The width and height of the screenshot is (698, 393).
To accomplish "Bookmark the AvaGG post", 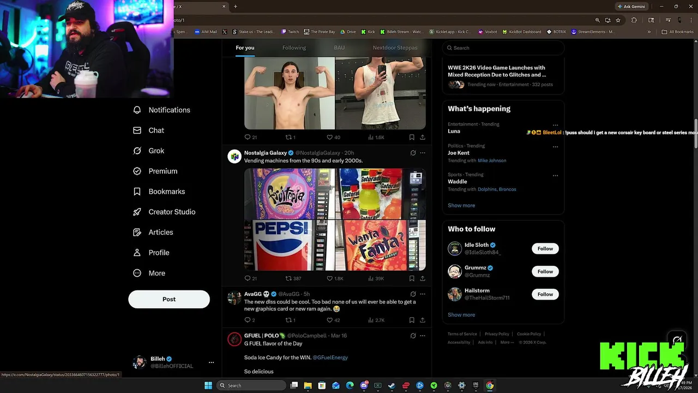I will [412, 320].
